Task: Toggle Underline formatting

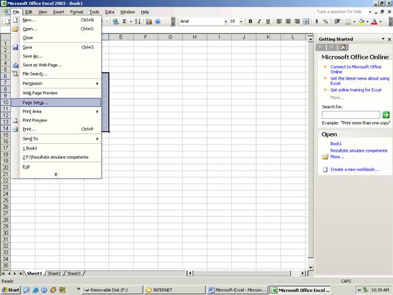Action: pos(268,22)
